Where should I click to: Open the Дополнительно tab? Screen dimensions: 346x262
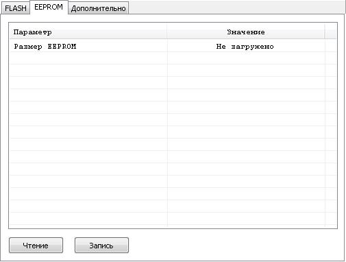99,8
